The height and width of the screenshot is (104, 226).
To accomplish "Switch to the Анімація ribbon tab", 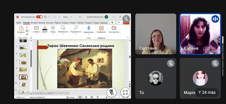I will tap(65, 23).
